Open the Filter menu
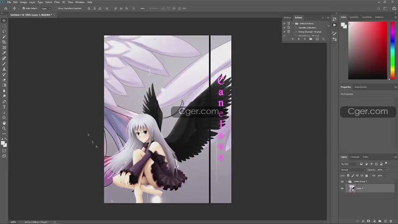The height and width of the screenshot is (224, 398). pyautogui.click(x=57, y=2)
